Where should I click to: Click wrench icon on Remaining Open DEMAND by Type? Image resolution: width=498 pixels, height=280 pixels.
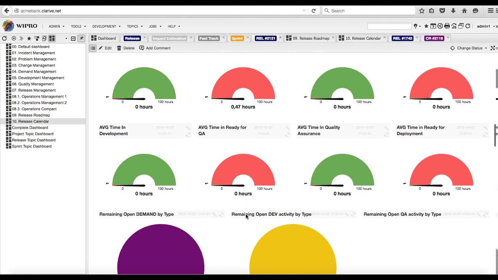pos(214,214)
